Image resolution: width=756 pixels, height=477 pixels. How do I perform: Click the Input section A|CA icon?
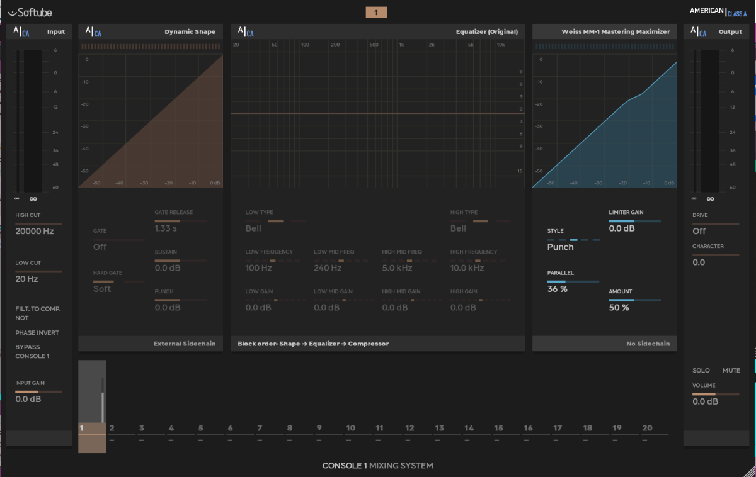(x=21, y=31)
